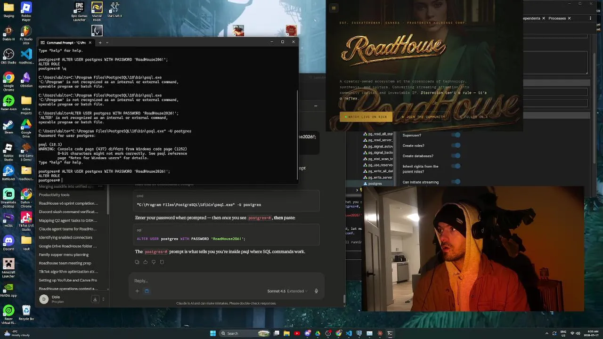Select the Google Chrome desktop icon
The height and width of the screenshot is (339, 603).
click(8, 80)
